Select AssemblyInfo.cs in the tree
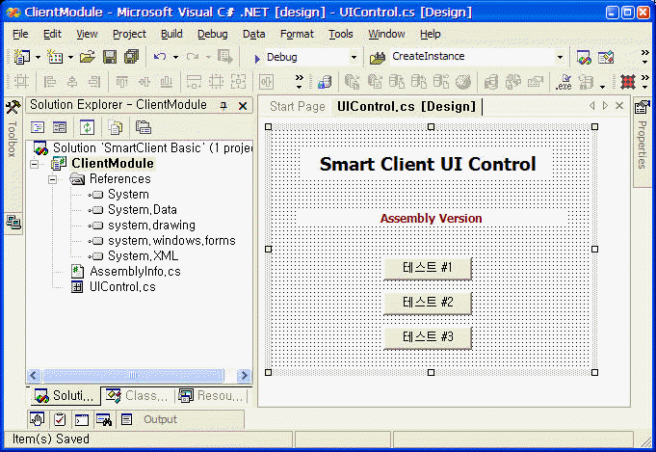 pyautogui.click(x=135, y=272)
